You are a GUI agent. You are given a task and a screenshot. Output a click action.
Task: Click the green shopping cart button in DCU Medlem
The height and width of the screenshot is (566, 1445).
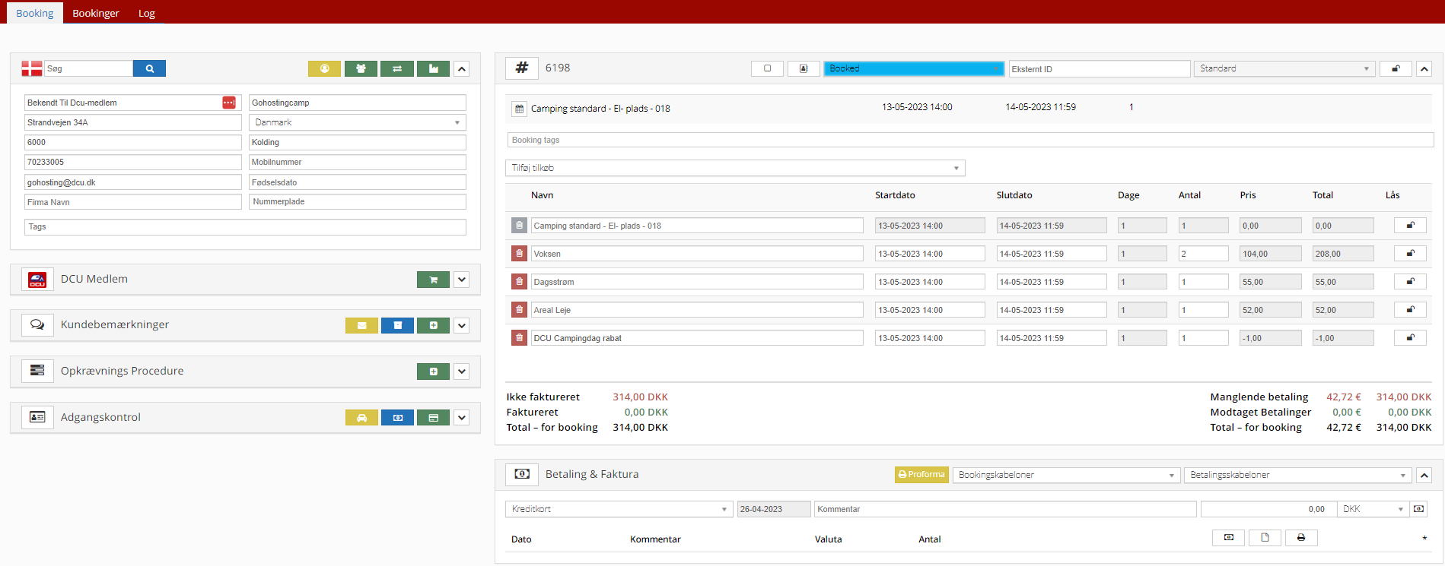(x=433, y=280)
